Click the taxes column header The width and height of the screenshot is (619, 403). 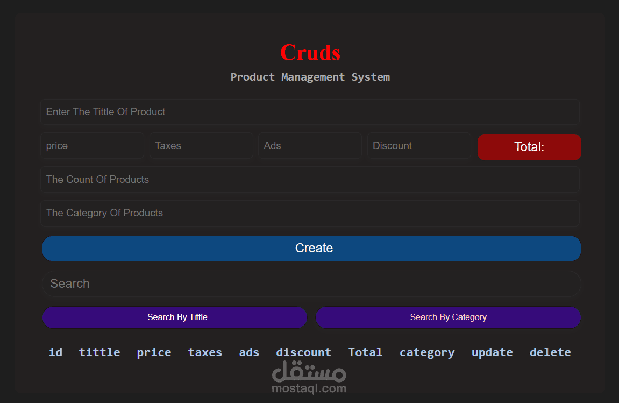[x=205, y=352]
